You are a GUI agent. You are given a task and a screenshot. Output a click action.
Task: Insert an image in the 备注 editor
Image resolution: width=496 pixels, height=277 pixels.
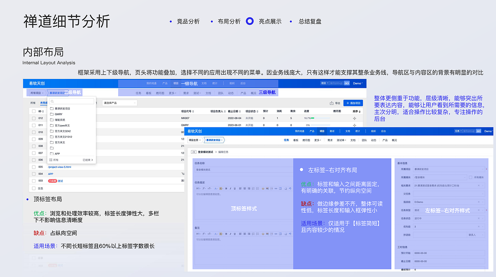[267, 234]
